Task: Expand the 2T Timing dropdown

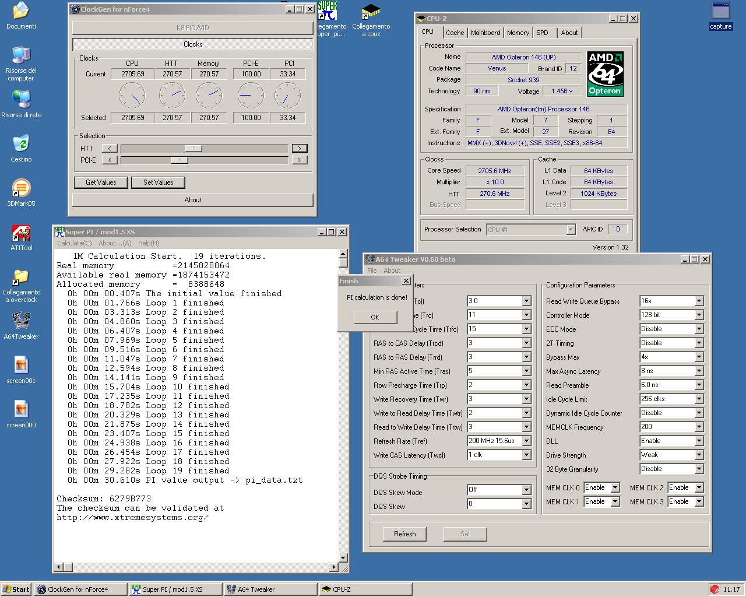Action: tap(699, 343)
